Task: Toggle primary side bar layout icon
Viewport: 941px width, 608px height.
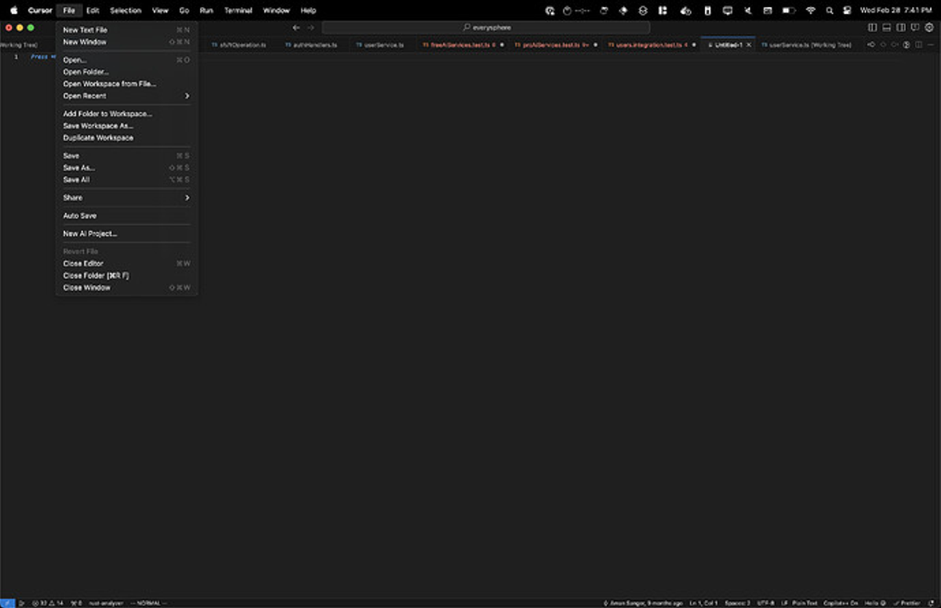Action: click(x=872, y=27)
